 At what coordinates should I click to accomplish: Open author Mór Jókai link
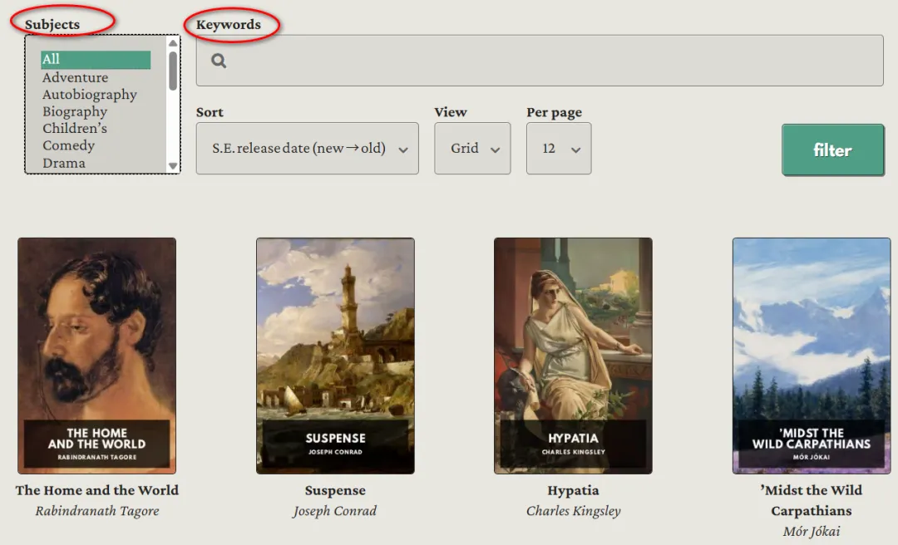coord(811,531)
